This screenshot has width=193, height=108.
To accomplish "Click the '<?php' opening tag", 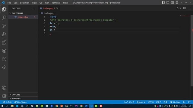I will 53,17.
